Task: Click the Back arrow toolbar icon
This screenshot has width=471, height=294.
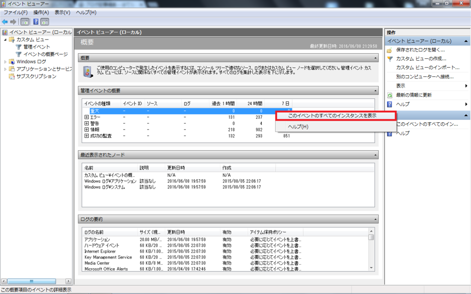Action: [5, 22]
